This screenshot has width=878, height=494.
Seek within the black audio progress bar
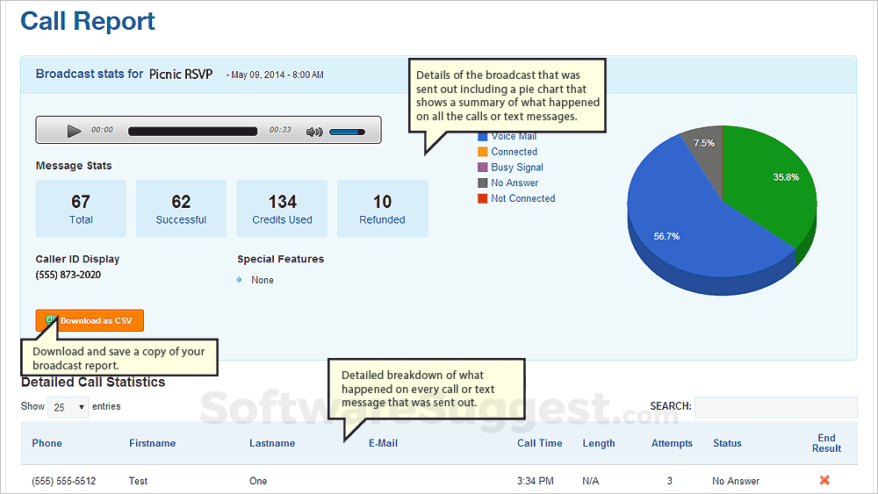click(x=192, y=132)
